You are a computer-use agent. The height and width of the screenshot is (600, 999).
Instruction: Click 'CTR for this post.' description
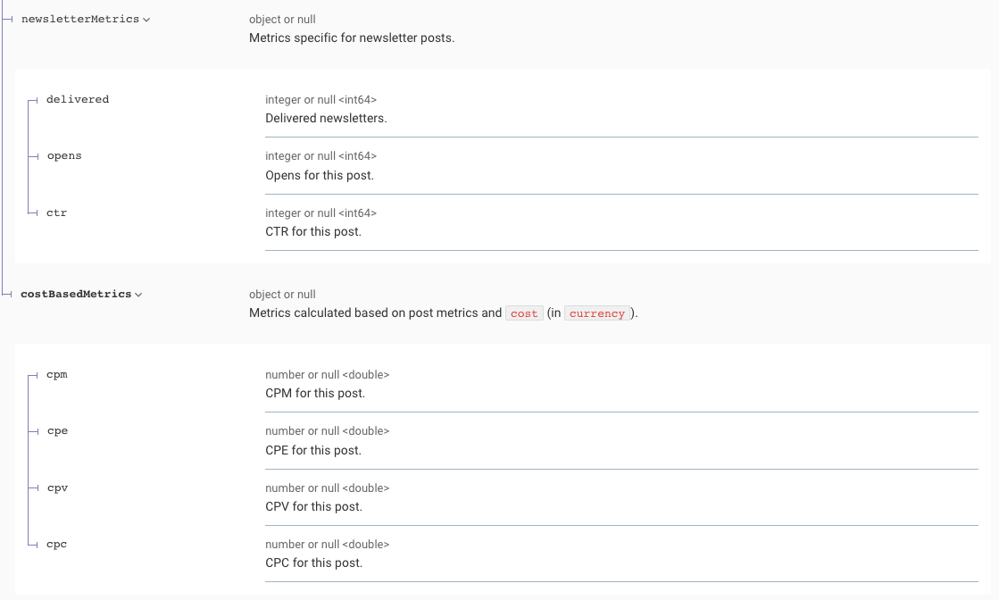tap(313, 231)
